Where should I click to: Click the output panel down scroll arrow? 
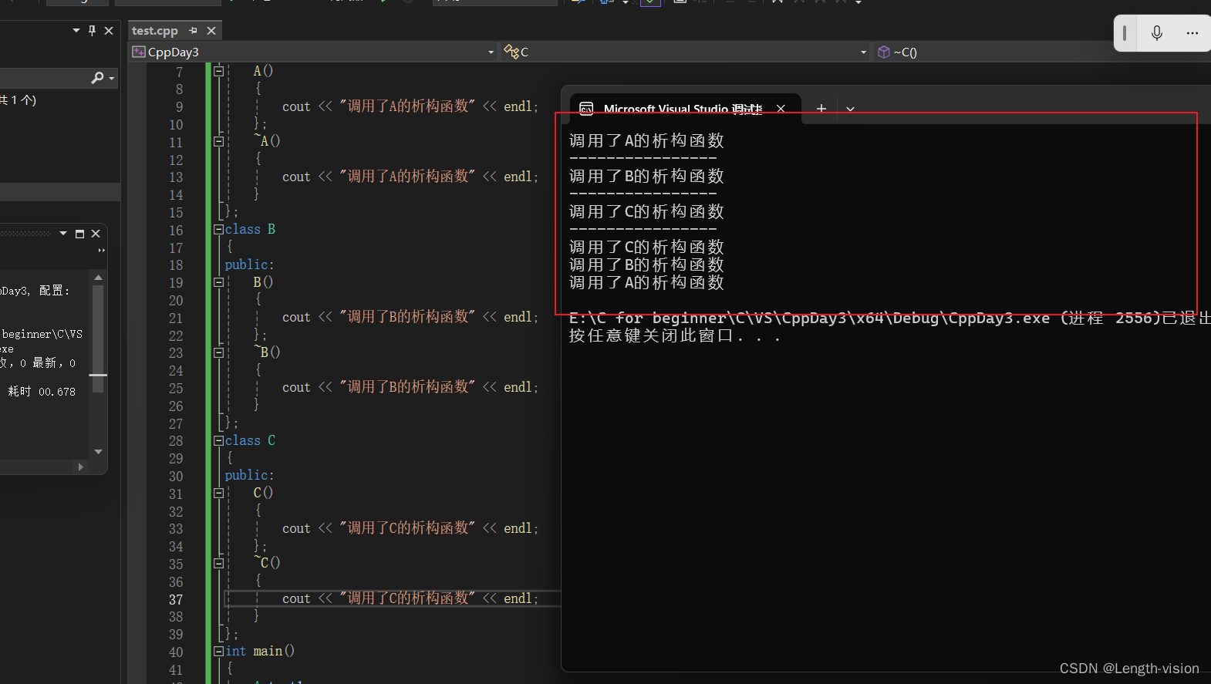[x=98, y=452]
